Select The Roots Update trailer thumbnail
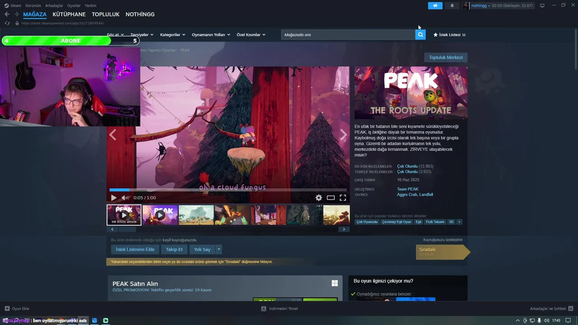 (124, 215)
